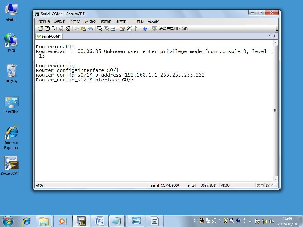Click the greyed Reconnect toolbar icon
Screen dimensions: 303x227
(x=61, y=29)
